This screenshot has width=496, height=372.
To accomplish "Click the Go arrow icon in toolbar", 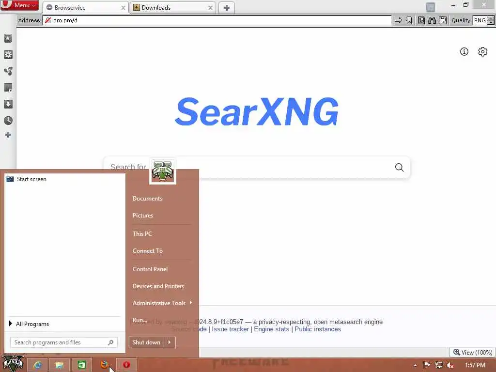I will 398,20.
